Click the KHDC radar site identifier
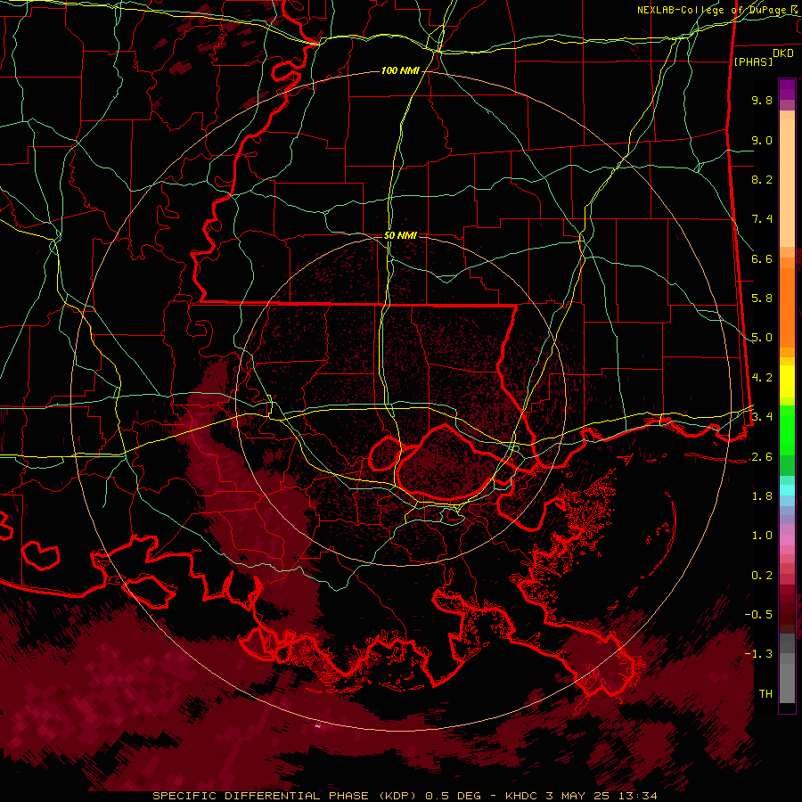This screenshot has height=802, width=802. [x=522, y=796]
